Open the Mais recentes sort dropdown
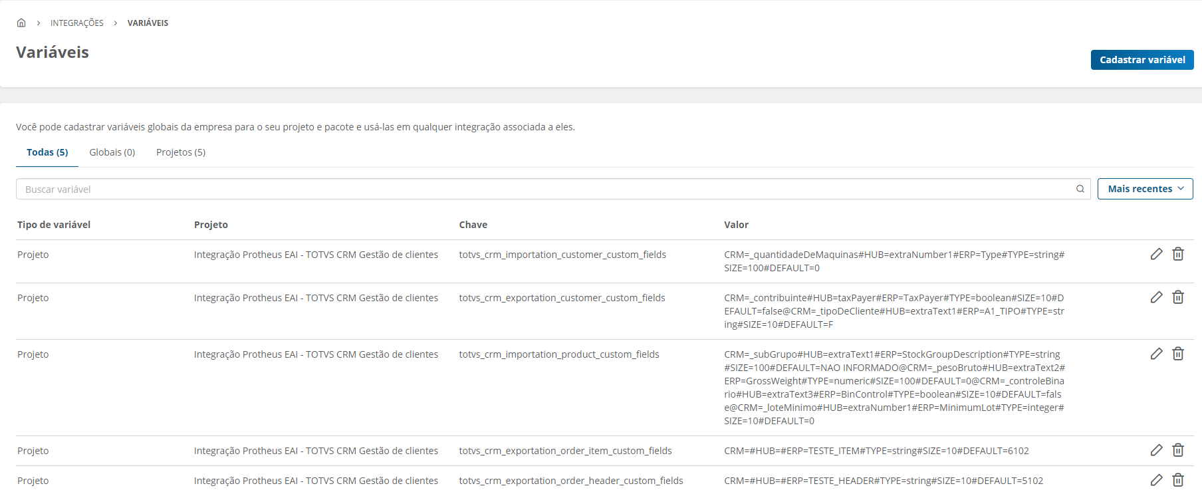 pos(1145,189)
